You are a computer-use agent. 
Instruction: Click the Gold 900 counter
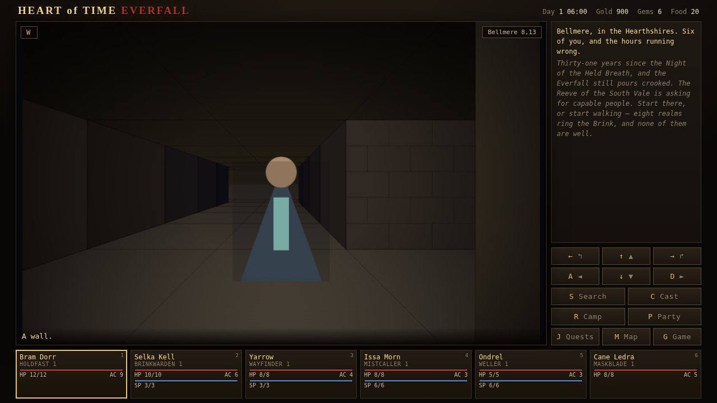[612, 12]
